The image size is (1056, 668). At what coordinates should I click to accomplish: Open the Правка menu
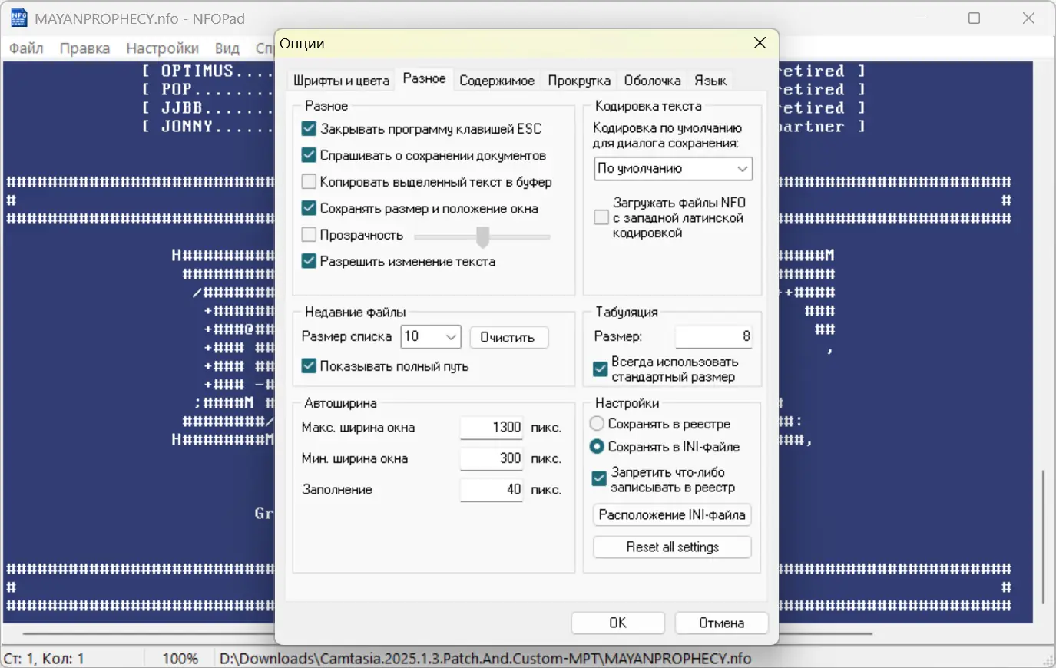point(84,48)
